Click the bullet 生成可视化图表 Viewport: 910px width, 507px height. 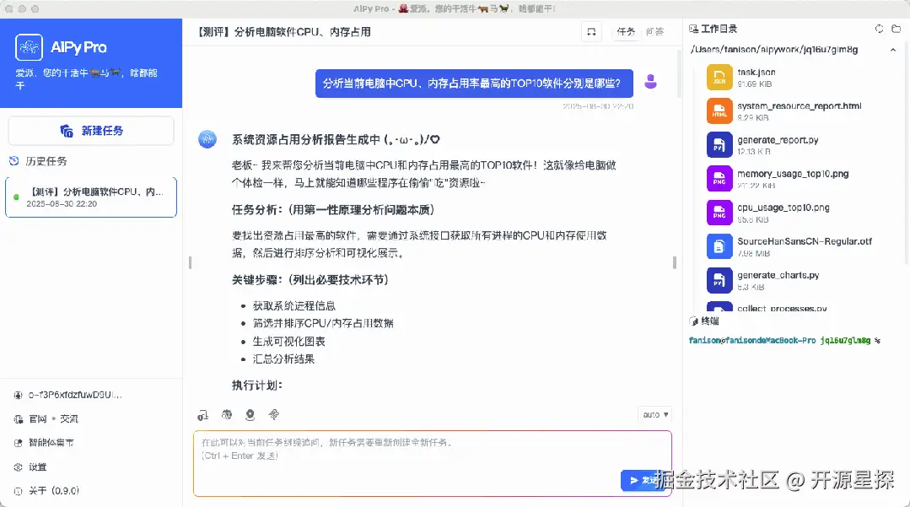[x=289, y=342]
